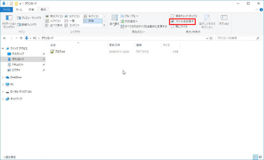Select Tiles (並べて表示) layout

(54, 25)
